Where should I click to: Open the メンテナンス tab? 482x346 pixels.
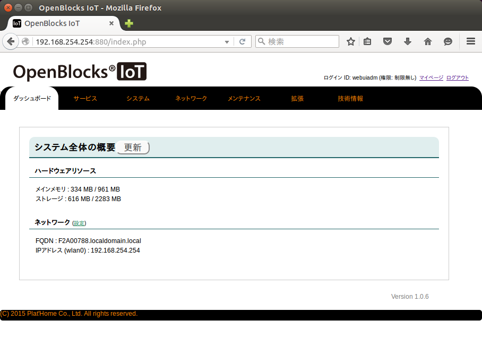(x=244, y=98)
